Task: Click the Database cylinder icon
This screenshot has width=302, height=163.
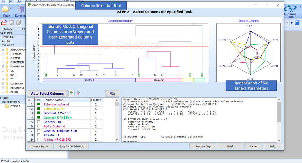Action: click(21, 9)
